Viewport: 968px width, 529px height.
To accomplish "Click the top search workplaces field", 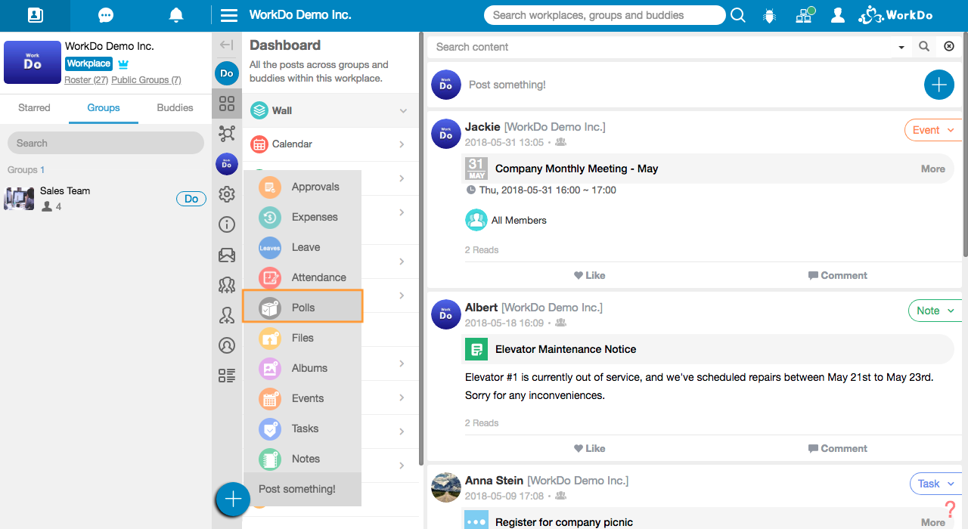I will pos(604,15).
